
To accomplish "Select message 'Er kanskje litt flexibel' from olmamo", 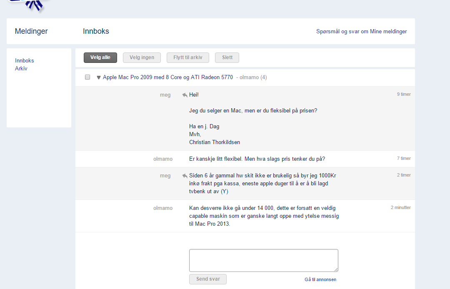I will pyautogui.click(x=245, y=159).
